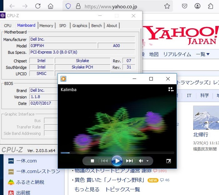Open the 北帰行 headline link
The image size is (219, 195).
[201, 135]
